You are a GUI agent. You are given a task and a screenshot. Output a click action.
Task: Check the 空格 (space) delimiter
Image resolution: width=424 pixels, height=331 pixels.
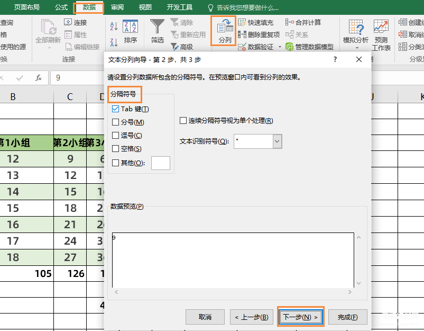(115, 148)
